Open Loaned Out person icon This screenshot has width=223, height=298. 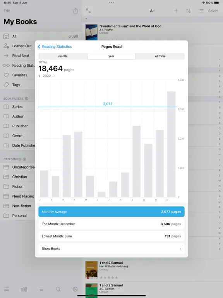[6, 46]
